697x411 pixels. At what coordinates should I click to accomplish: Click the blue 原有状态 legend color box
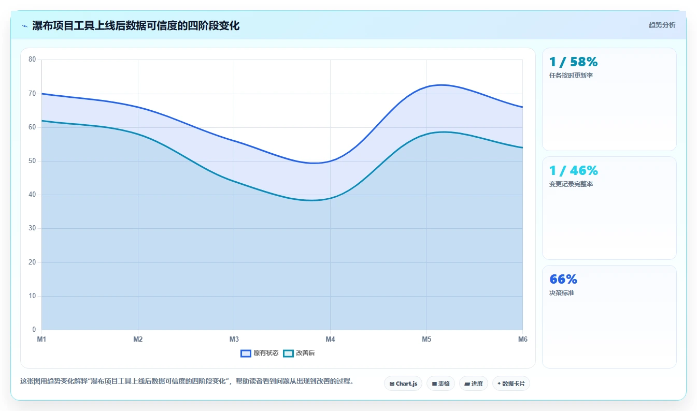[246, 353]
